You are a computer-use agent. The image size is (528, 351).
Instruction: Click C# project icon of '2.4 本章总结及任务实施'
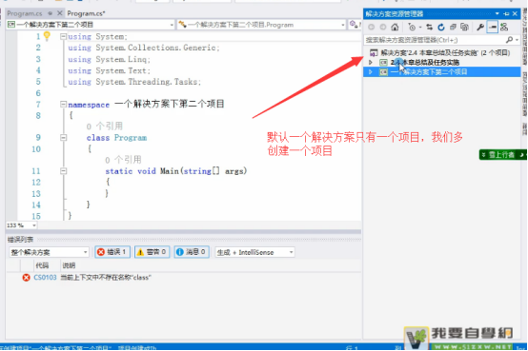point(383,63)
